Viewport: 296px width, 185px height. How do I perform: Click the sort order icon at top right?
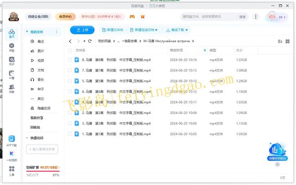pos(280,41)
